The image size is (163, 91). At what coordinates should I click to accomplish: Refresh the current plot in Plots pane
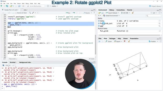coord(161,41)
